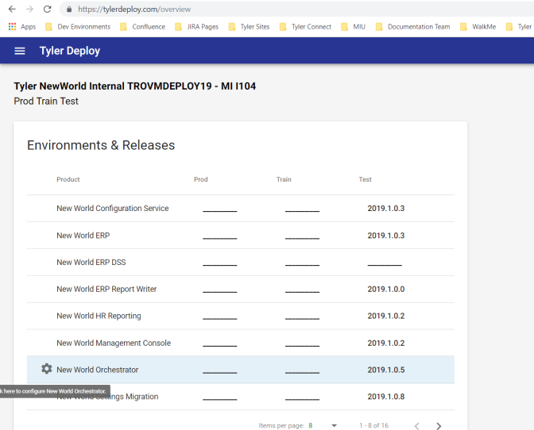The width and height of the screenshot is (534, 430).
Task: Click the Tyler Deploy header title
Action: [70, 51]
